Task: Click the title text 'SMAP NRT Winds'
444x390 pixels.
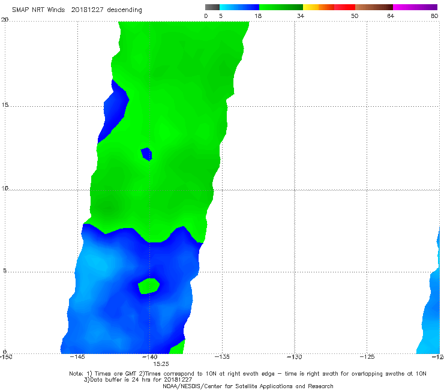Action: [38, 10]
